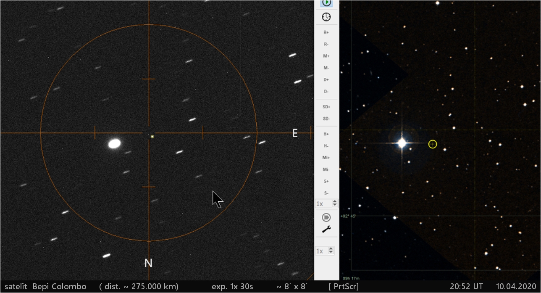This screenshot has width=541, height=293.
Task: Click the Mi+ button
Action: (326, 158)
